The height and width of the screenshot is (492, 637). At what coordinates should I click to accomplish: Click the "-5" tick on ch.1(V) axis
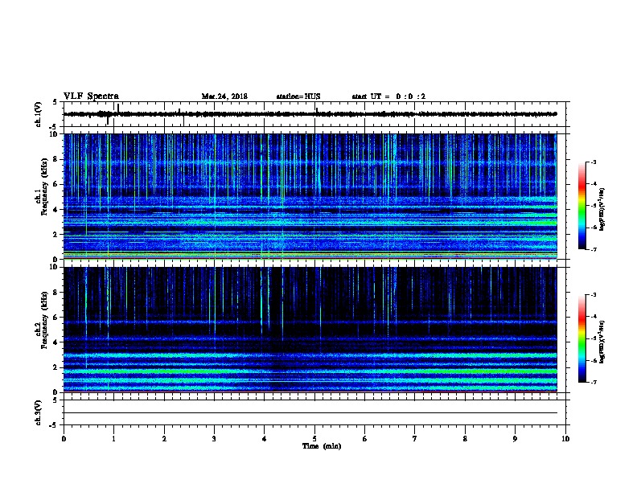click(x=54, y=127)
